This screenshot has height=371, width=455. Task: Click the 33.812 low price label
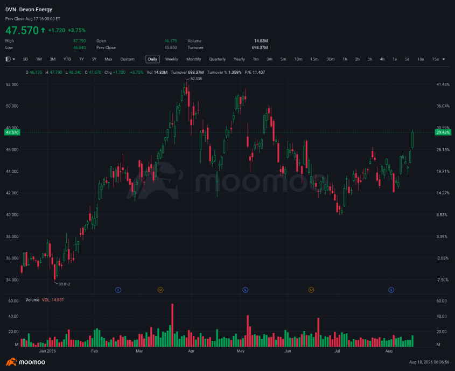pos(64,284)
